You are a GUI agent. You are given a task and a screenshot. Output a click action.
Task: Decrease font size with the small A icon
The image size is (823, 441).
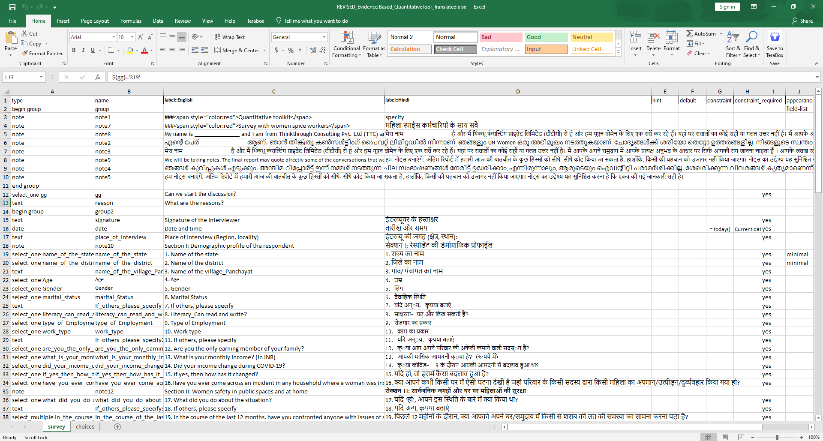pos(150,37)
